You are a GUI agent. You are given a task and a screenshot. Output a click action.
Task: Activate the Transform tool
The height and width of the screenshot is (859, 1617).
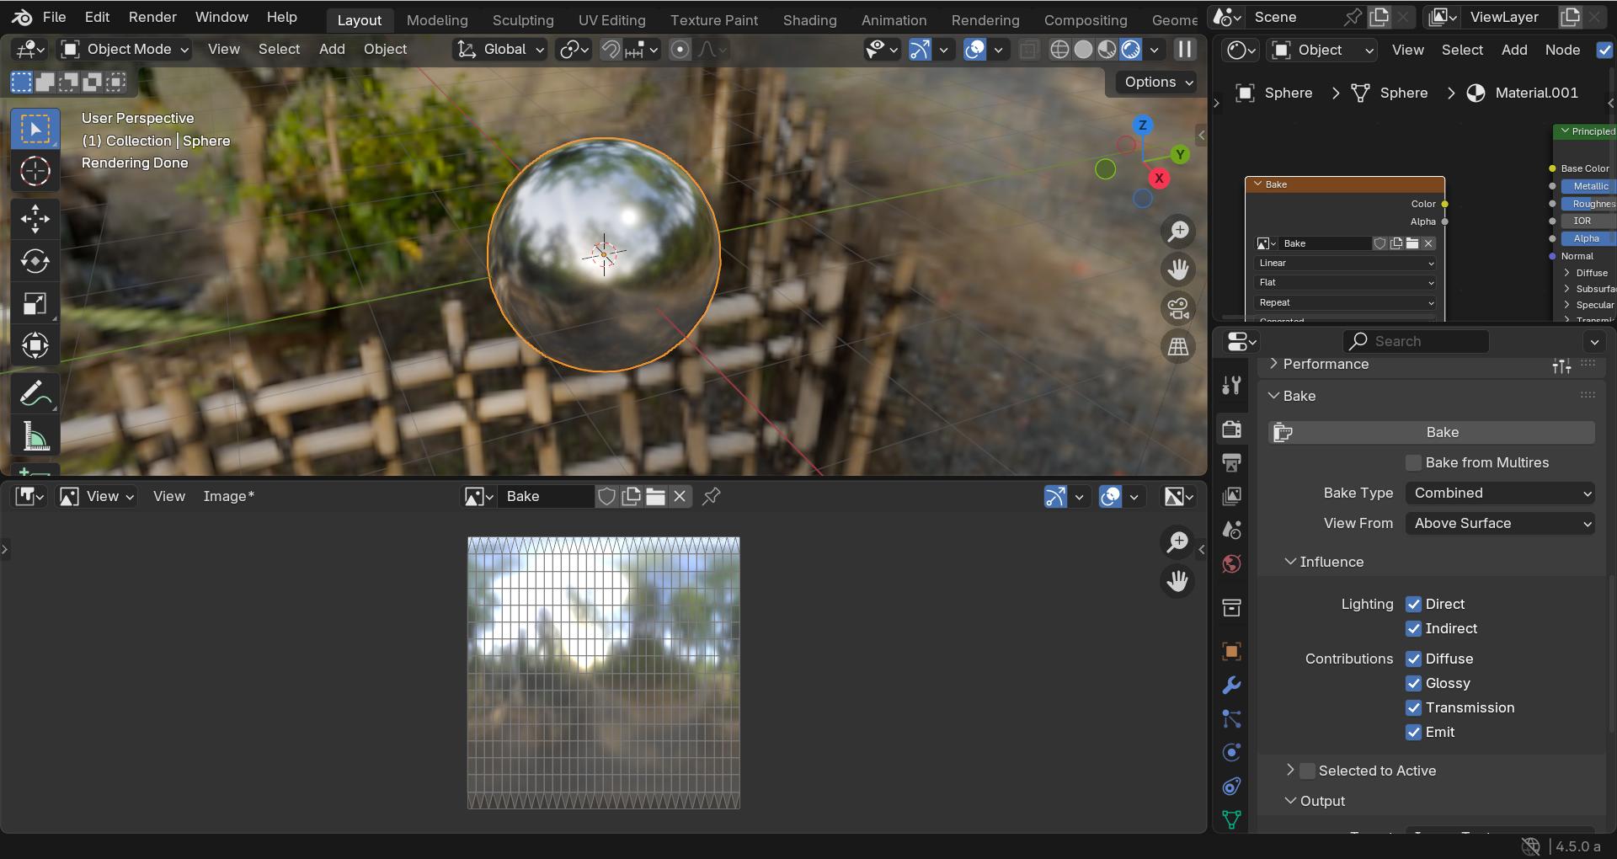(x=35, y=345)
